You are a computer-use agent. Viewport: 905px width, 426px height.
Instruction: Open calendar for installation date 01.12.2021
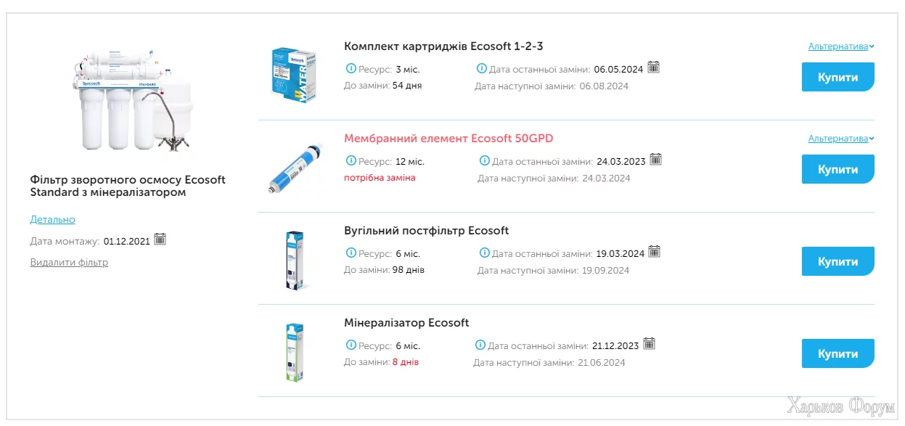click(x=160, y=239)
